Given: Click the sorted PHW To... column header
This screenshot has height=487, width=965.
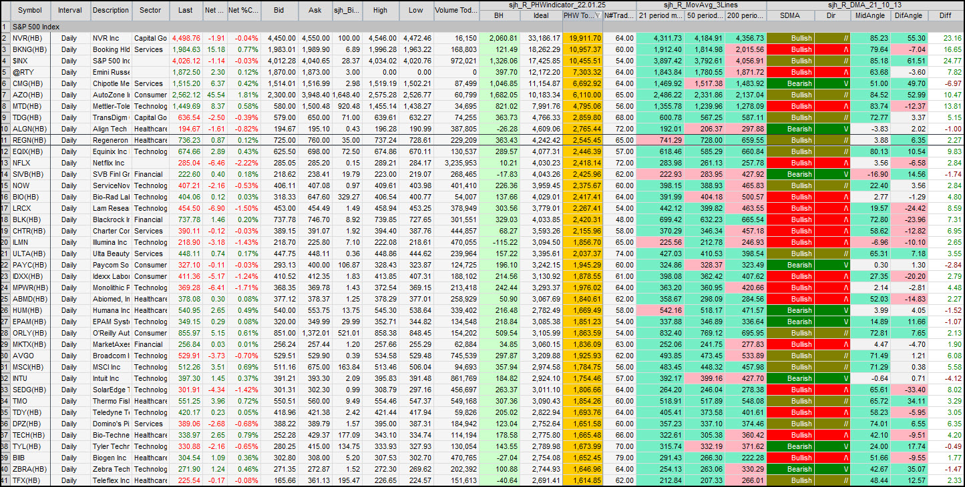Looking at the screenshot, I should 583,15.
